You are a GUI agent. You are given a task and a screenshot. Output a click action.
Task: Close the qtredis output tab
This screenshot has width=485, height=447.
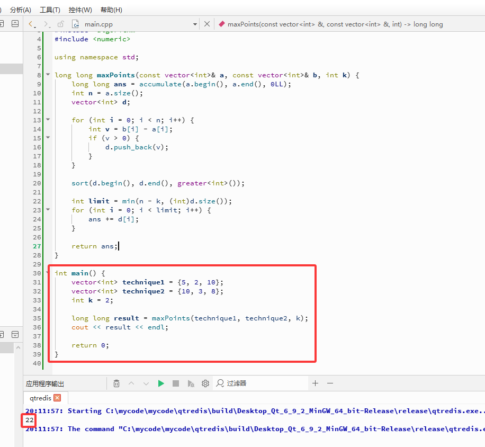[x=57, y=398]
